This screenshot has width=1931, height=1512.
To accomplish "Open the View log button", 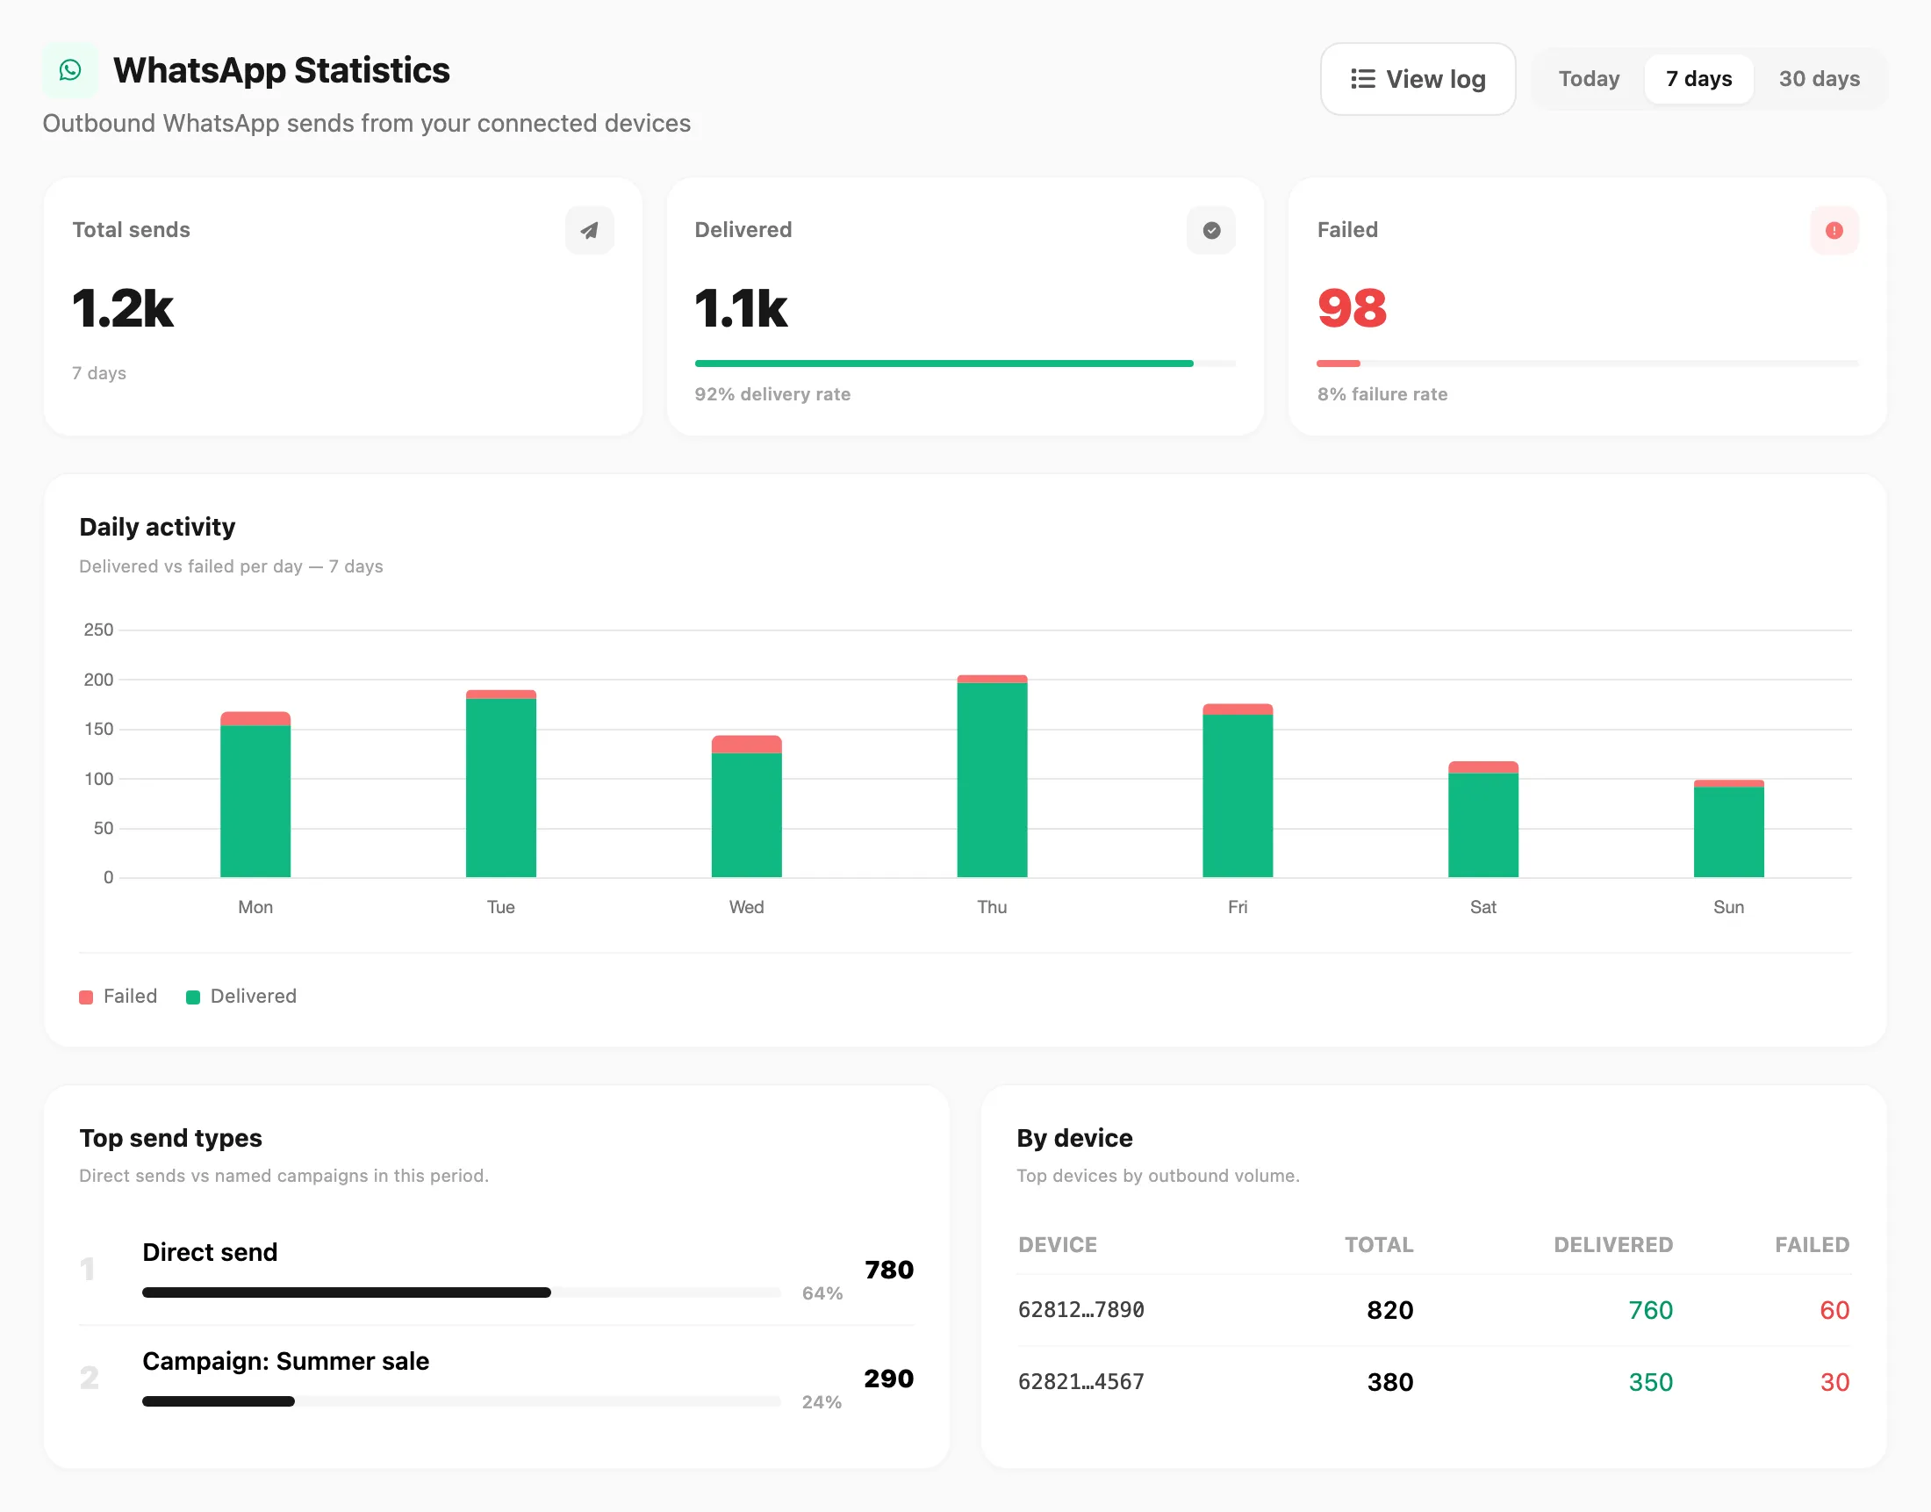I will [1418, 79].
